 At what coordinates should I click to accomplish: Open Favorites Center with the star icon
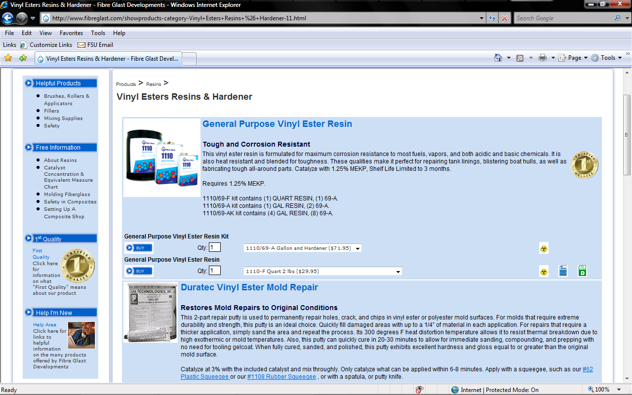tap(8, 58)
